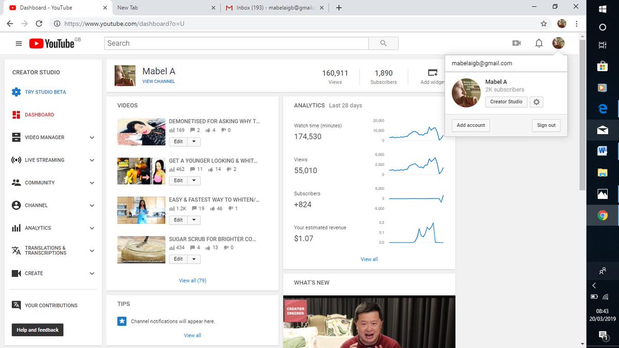
Task: Click the Channel person icon
Action: pyautogui.click(x=16, y=205)
